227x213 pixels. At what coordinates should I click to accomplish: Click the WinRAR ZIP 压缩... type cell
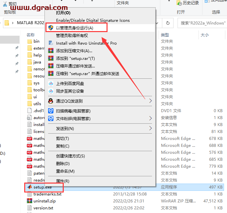pos(178,201)
